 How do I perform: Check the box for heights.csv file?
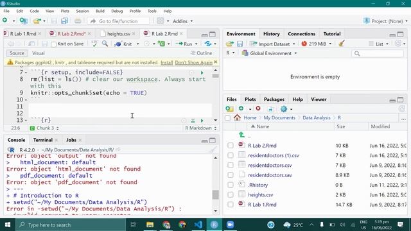pyautogui.click(x=231, y=195)
